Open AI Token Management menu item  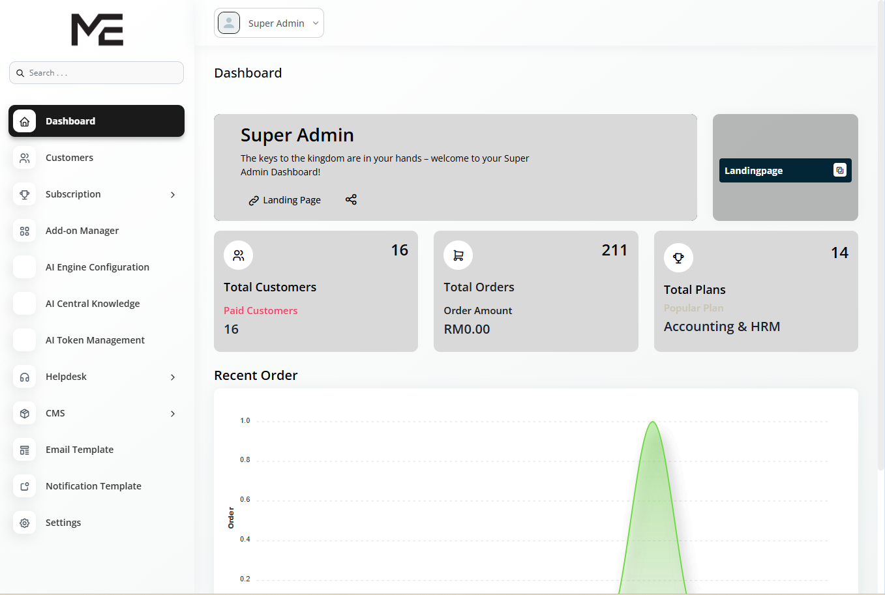[x=97, y=340]
